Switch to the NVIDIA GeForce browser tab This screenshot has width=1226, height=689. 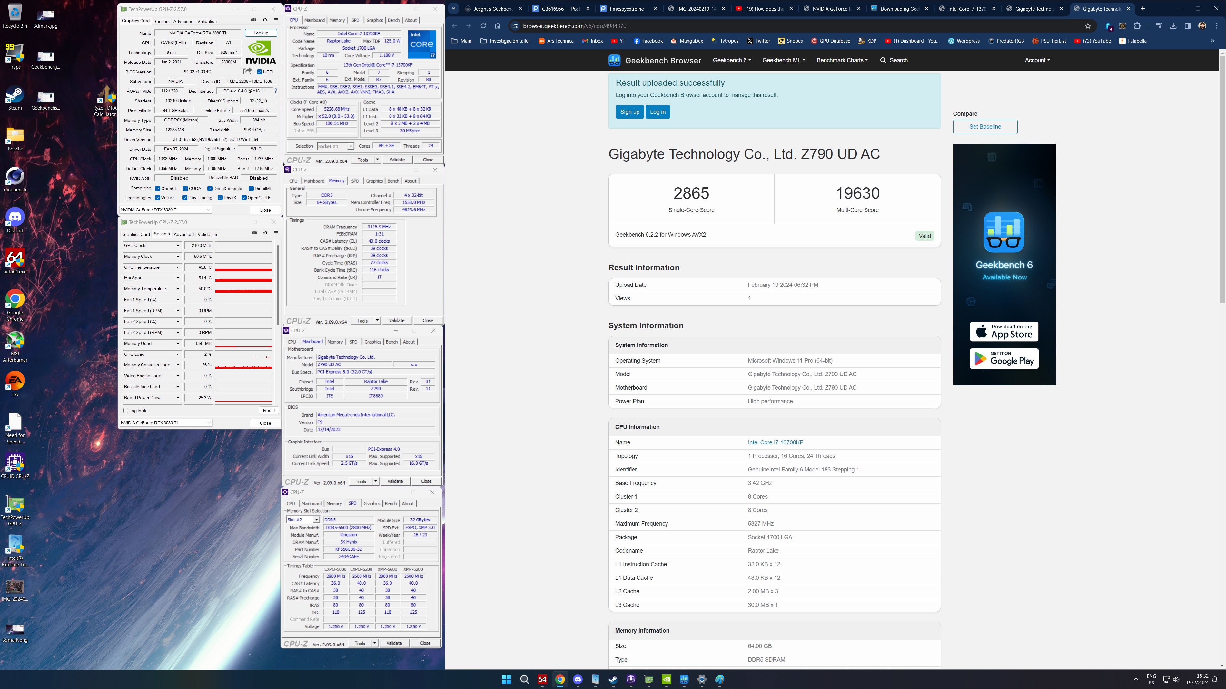pos(832,9)
